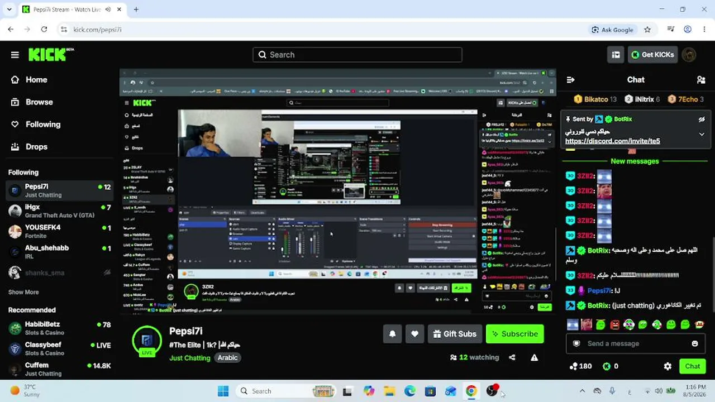This screenshot has height=402, width=715.
Task: Click the Kick search field
Action: pyautogui.click(x=357, y=55)
